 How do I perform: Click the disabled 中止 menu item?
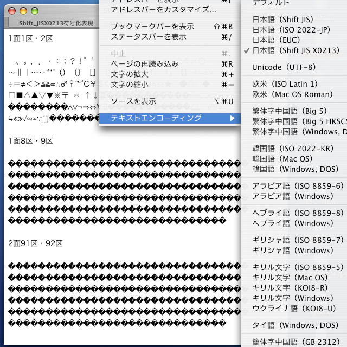coord(170,54)
